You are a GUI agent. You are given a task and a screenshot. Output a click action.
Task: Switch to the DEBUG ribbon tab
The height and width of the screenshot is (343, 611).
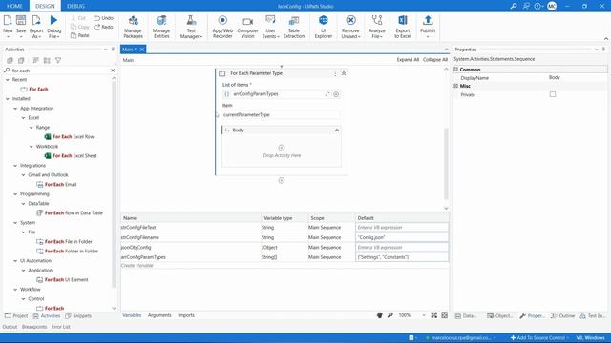click(x=75, y=6)
